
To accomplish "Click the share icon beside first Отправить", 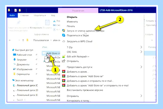I will [x=63, y=61].
